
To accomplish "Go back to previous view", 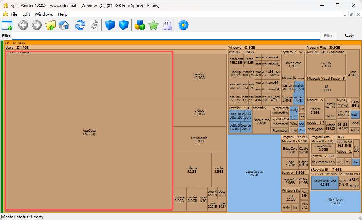I will [x=23, y=25].
